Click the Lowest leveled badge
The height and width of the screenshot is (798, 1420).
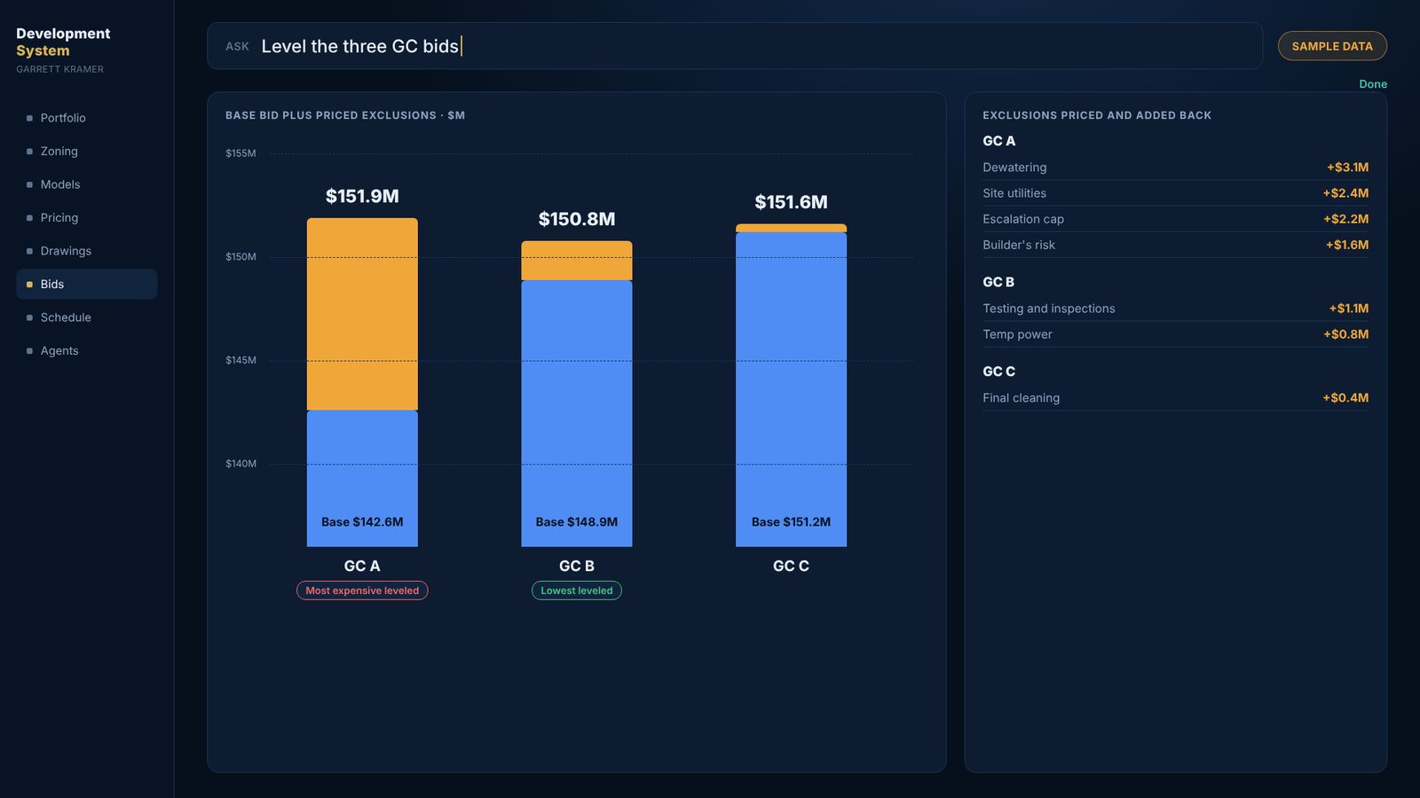pyautogui.click(x=577, y=591)
